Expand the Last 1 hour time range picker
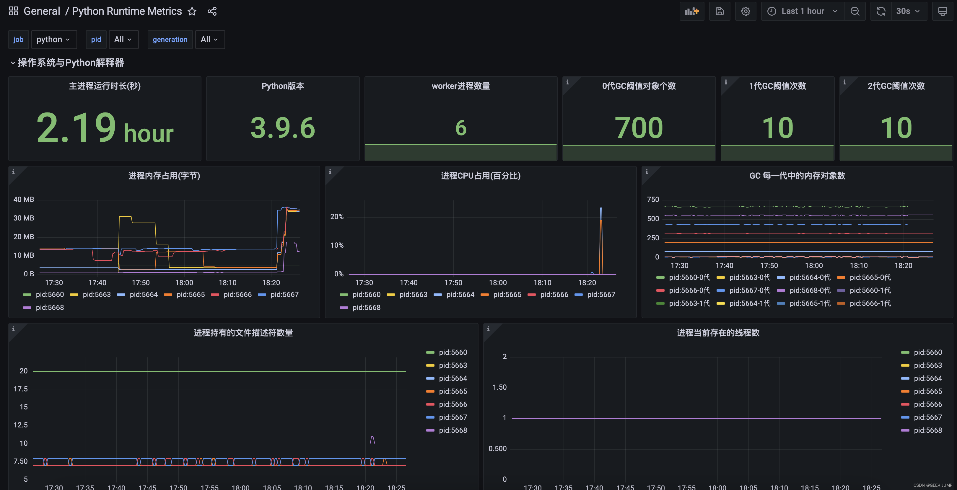This screenshot has height=490, width=957. [801, 11]
